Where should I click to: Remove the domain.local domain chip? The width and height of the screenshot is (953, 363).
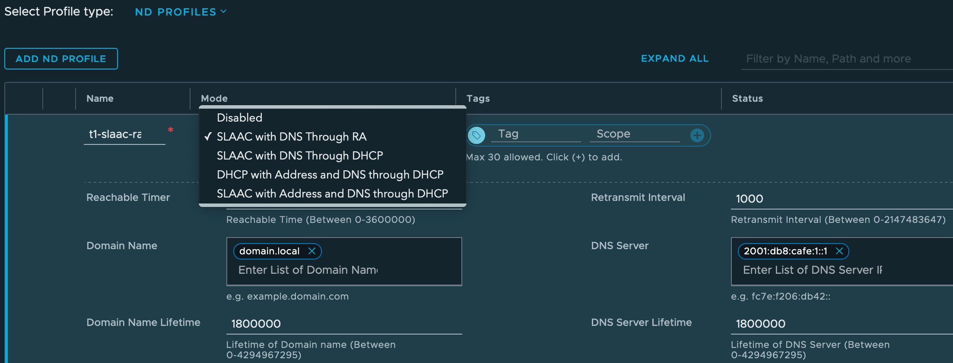click(312, 251)
